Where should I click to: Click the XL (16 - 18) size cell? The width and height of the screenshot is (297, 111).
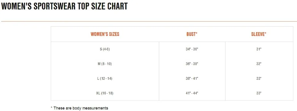coord(105,93)
